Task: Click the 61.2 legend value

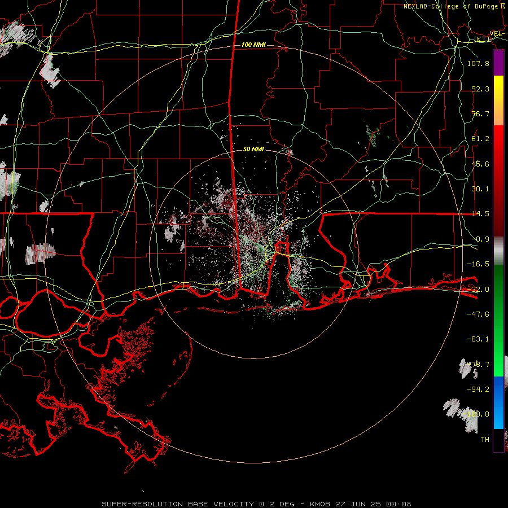Action: pyautogui.click(x=480, y=139)
